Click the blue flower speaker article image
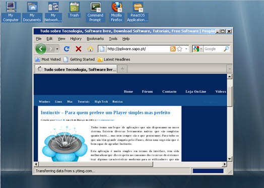Viewport: 264px width, 188px height. (65, 144)
